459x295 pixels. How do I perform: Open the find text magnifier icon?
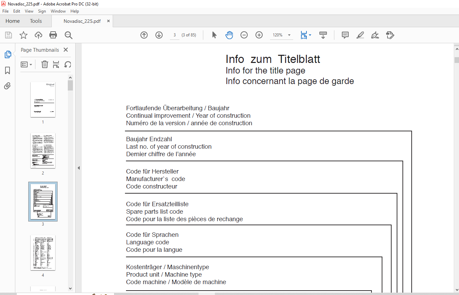(x=68, y=35)
